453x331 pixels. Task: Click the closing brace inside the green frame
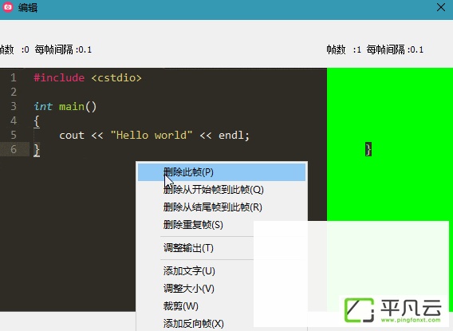point(368,149)
